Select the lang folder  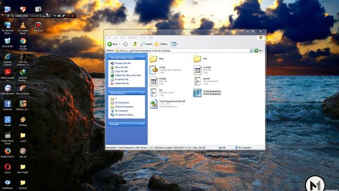157,59
